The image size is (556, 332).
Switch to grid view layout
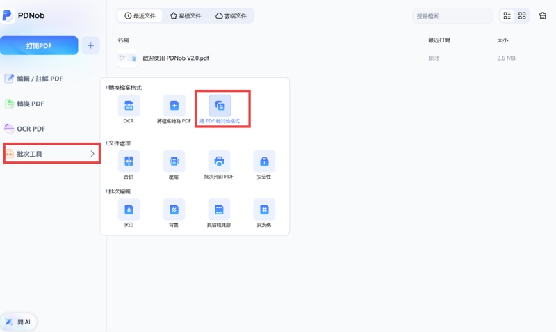click(522, 15)
